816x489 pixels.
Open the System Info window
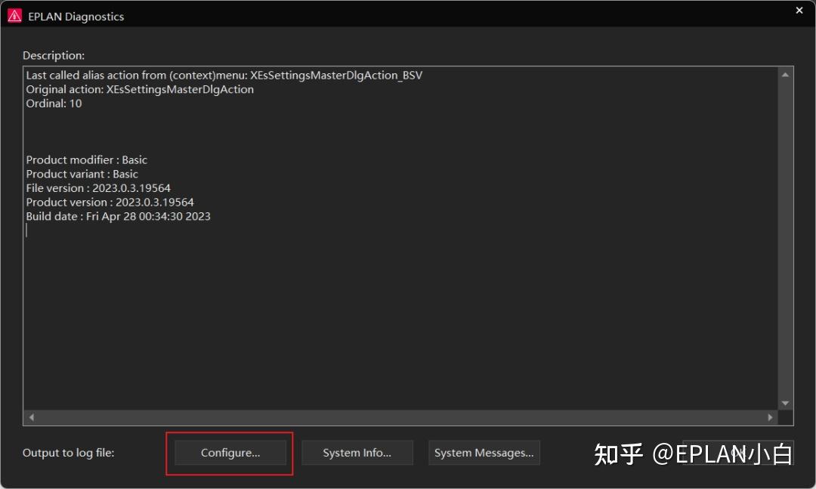(x=357, y=453)
